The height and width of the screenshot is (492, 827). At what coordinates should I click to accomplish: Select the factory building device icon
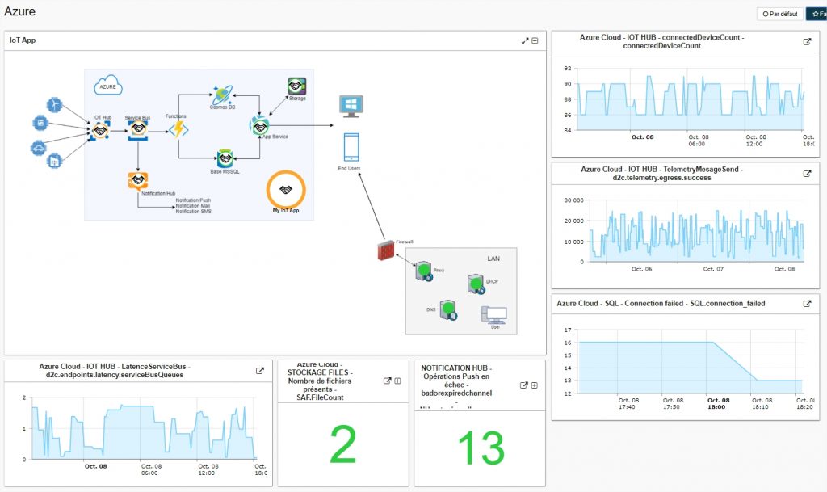pyautogui.click(x=54, y=160)
